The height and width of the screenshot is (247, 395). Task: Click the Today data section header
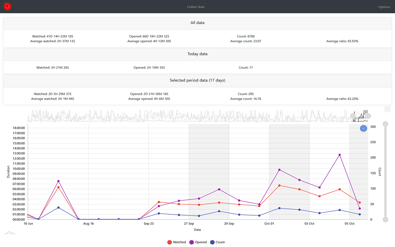click(197, 54)
